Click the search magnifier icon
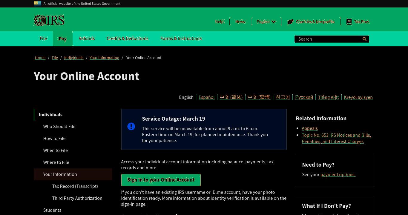Image resolution: width=408 pixels, height=215 pixels. click(x=364, y=39)
